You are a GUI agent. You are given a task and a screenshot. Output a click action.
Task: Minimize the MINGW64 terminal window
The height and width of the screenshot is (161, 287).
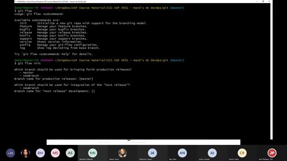(257, 1)
